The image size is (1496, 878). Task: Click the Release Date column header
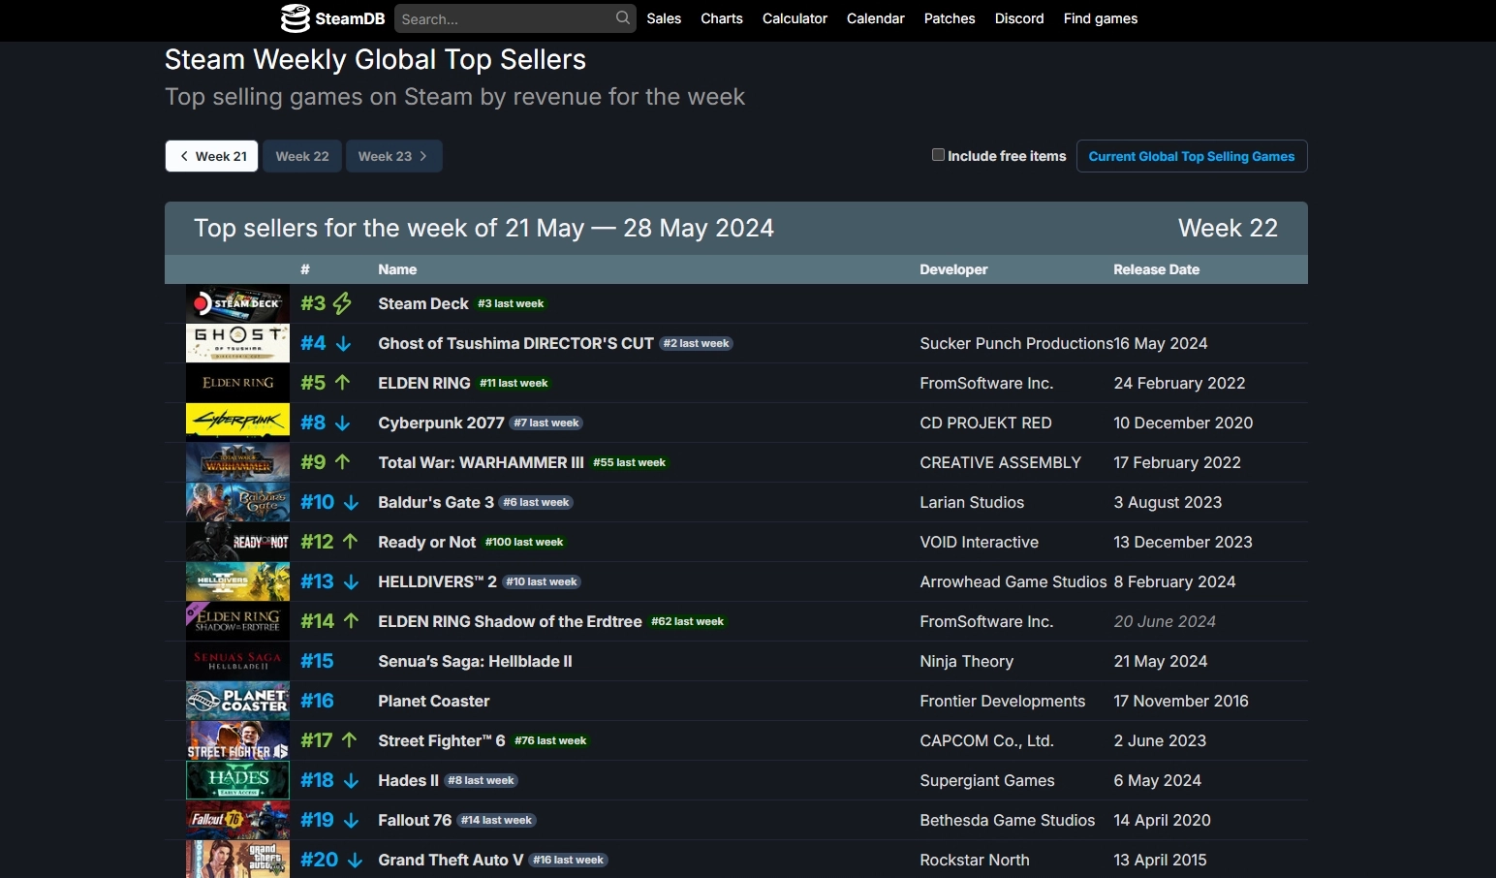pyautogui.click(x=1157, y=269)
